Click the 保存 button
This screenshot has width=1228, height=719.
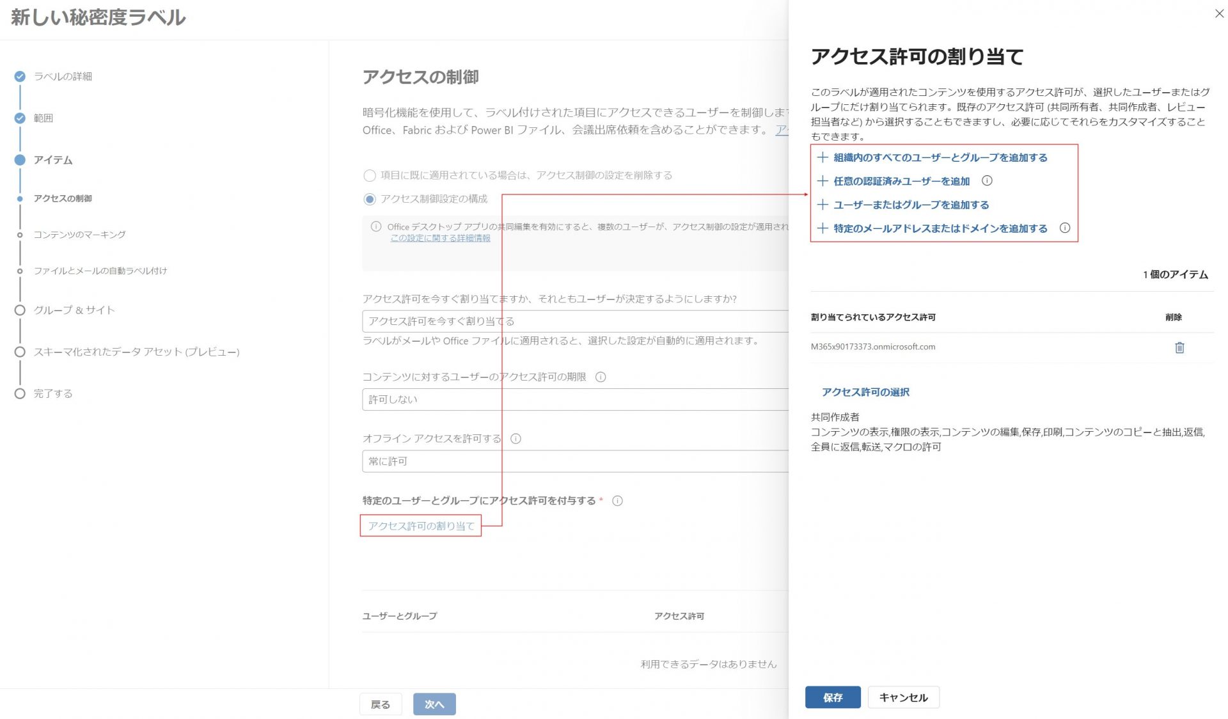[x=832, y=697]
